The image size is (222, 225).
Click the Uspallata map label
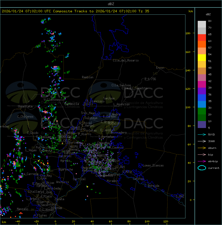[25, 106]
